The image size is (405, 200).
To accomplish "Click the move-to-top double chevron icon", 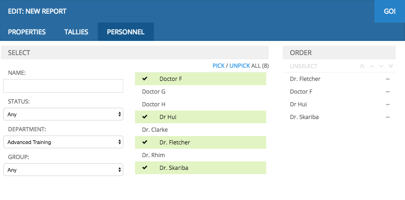I will pyautogui.click(x=362, y=66).
